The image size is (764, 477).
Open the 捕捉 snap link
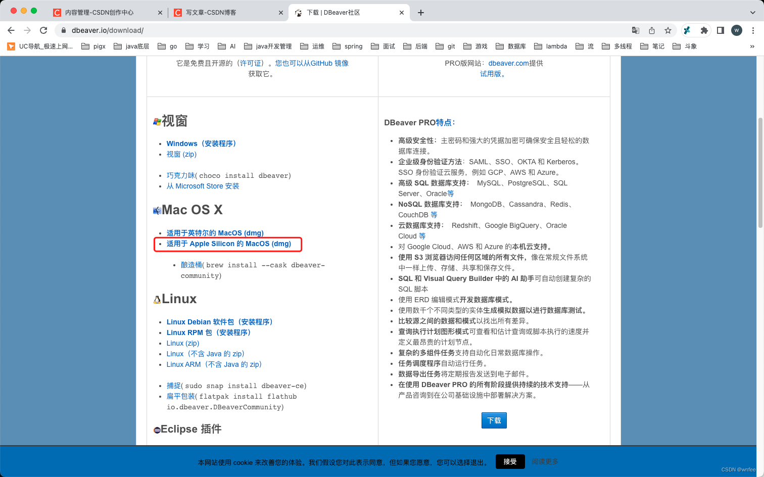(x=174, y=386)
